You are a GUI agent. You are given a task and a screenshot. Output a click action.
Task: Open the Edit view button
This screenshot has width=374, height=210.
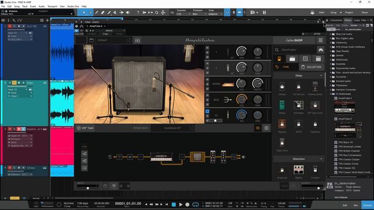(345, 205)
